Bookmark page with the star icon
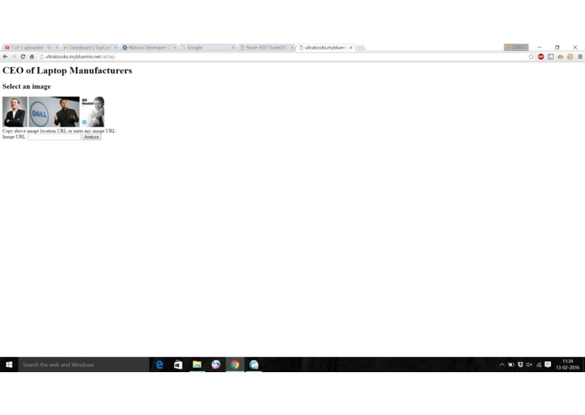 [x=531, y=56]
